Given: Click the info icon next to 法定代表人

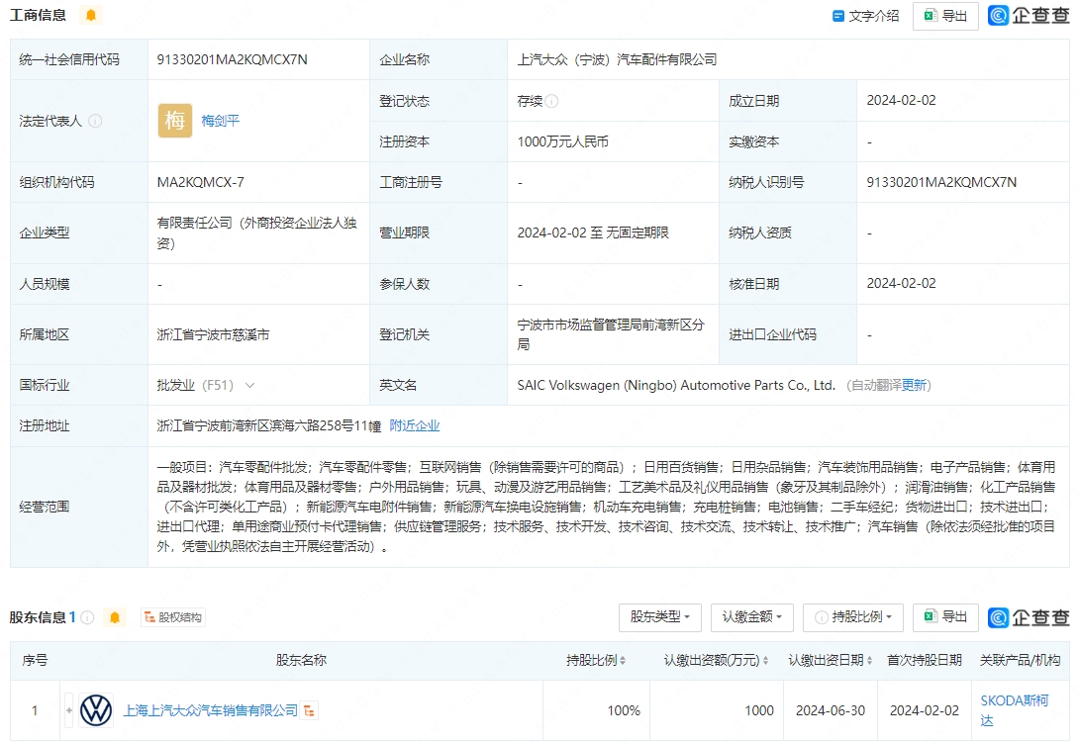Looking at the screenshot, I should 96,121.
